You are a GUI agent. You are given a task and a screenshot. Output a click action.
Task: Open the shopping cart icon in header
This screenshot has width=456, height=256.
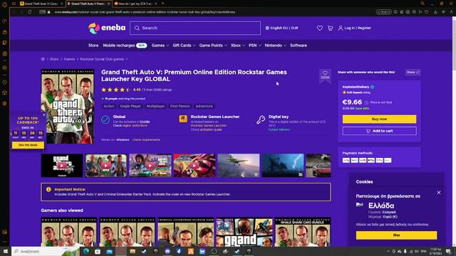pyautogui.click(x=330, y=28)
